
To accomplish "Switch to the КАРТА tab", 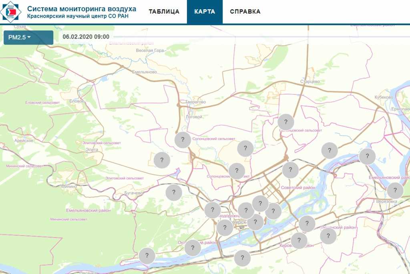I will pyautogui.click(x=205, y=12).
